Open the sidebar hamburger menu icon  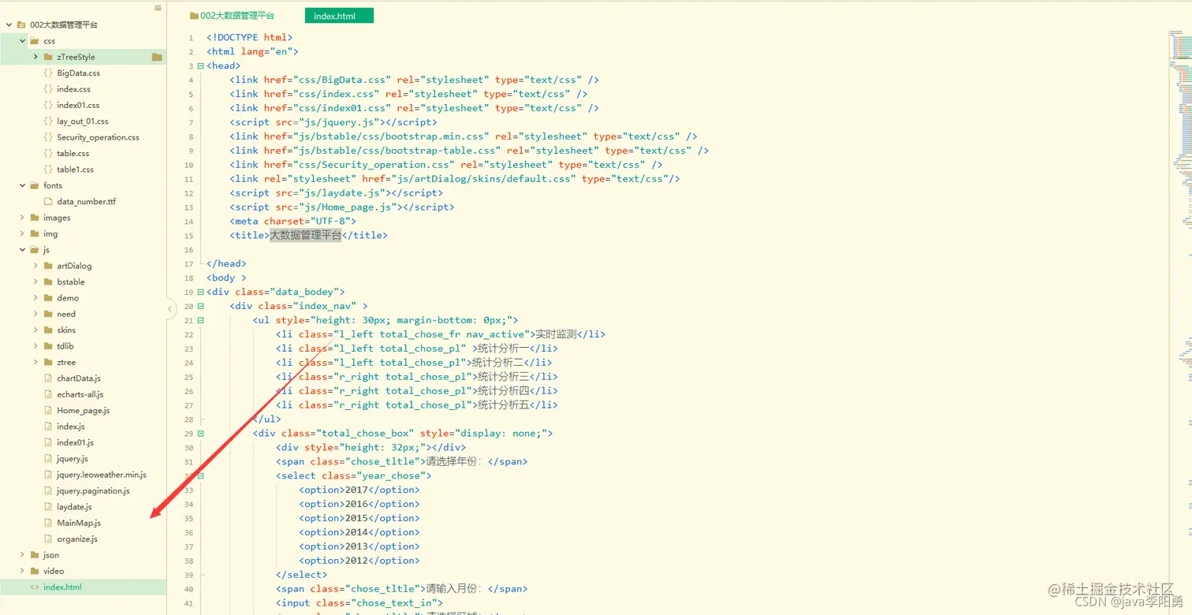[x=158, y=8]
